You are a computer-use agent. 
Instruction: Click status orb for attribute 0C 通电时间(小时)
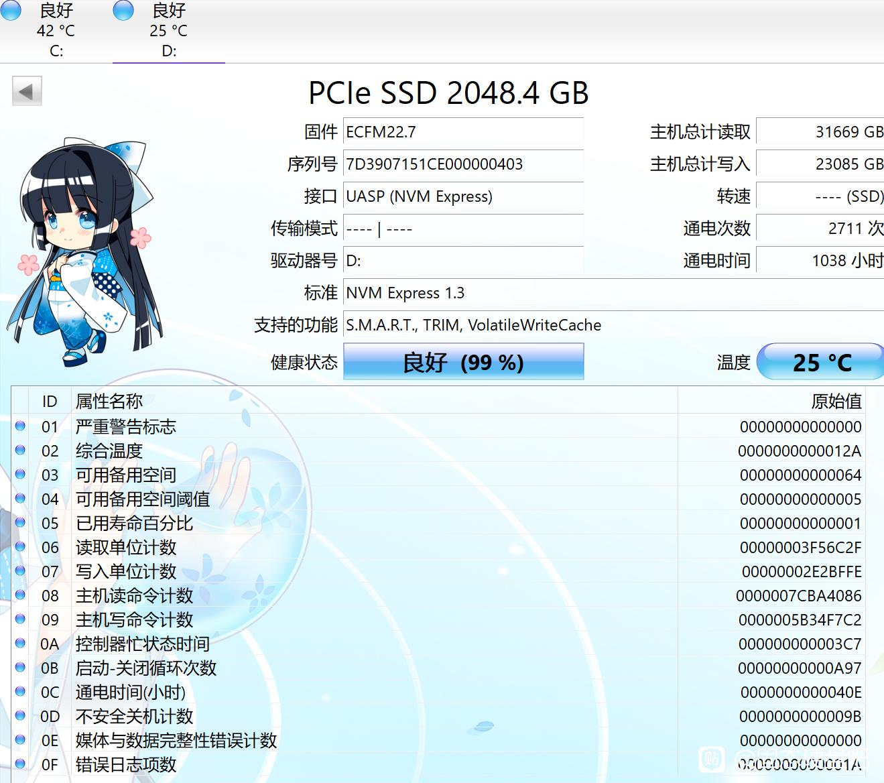tap(20, 692)
